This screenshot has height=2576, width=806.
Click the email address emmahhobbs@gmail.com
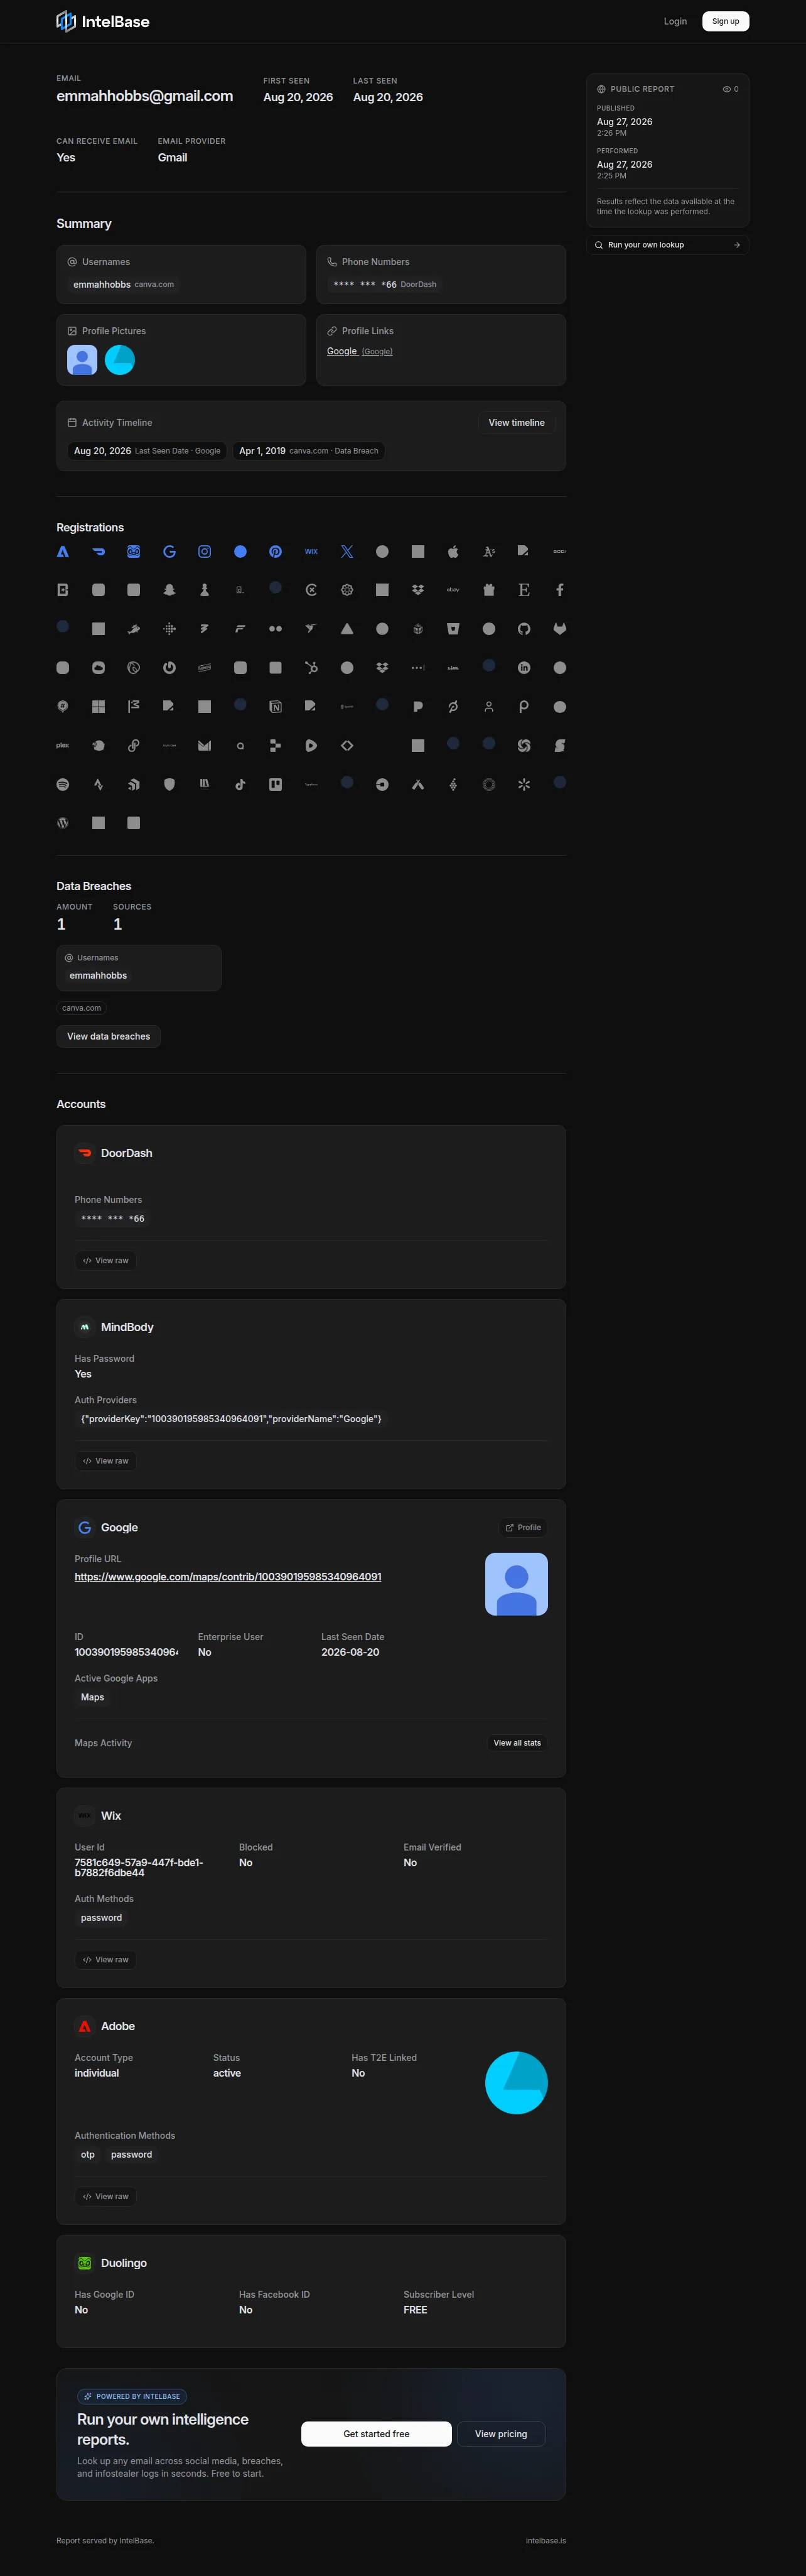(145, 96)
